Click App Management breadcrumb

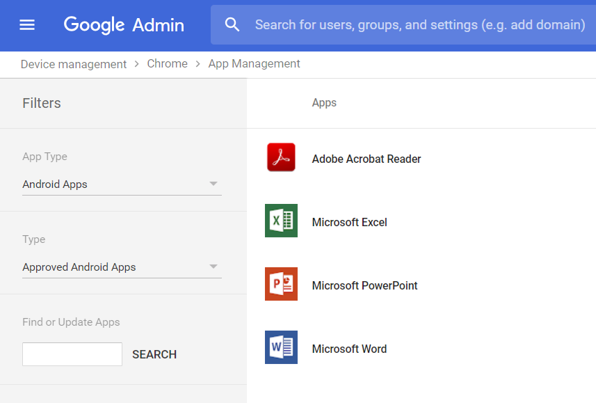[254, 63]
